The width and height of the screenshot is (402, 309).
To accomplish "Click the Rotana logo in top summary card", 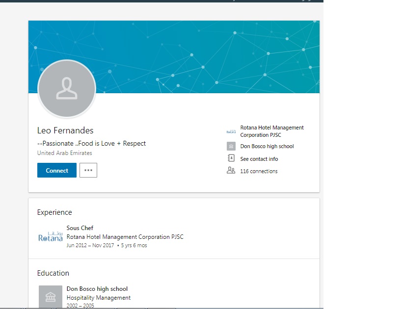I will (x=231, y=131).
